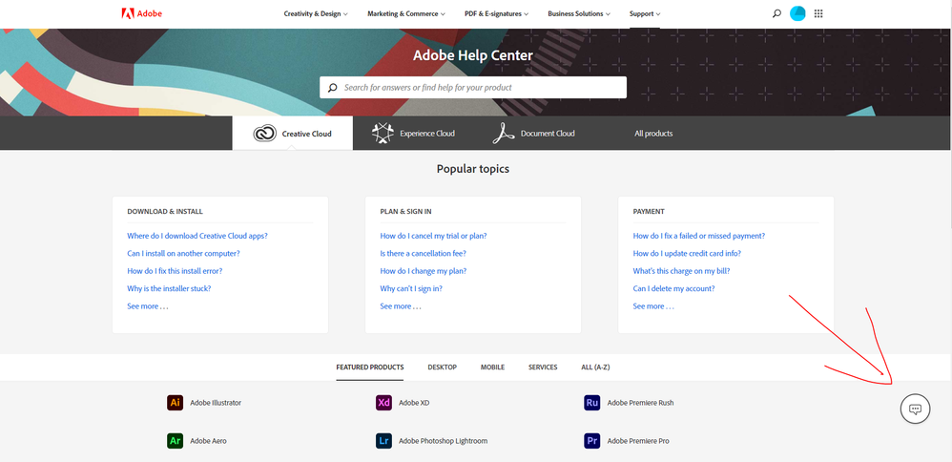Click 'See more' under Download & Install
Viewport: 952px width, 462px height.
148,306
